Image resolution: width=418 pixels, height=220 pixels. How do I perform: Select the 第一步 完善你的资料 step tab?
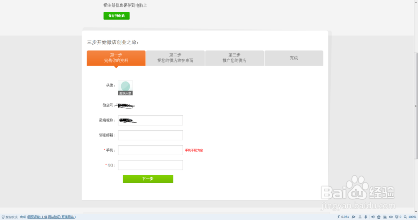point(116,58)
